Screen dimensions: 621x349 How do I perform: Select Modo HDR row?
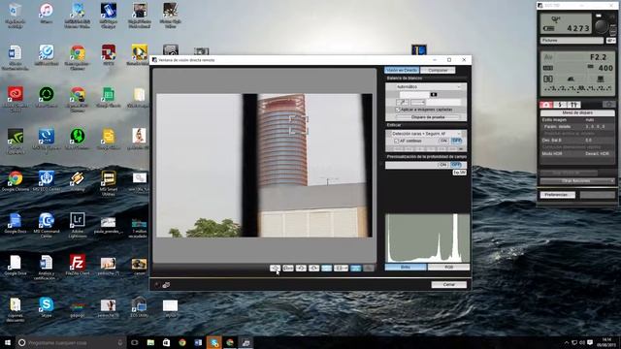(577, 153)
